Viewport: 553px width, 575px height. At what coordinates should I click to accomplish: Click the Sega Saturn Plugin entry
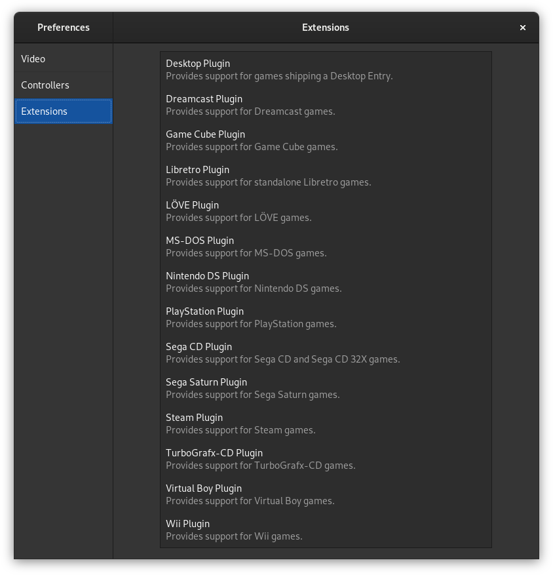[326, 388]
